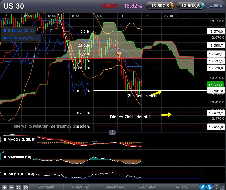Click the 0,0 % Fibonacci level label
The height and width of the screenshot is (190, 226).
[85, 31]
